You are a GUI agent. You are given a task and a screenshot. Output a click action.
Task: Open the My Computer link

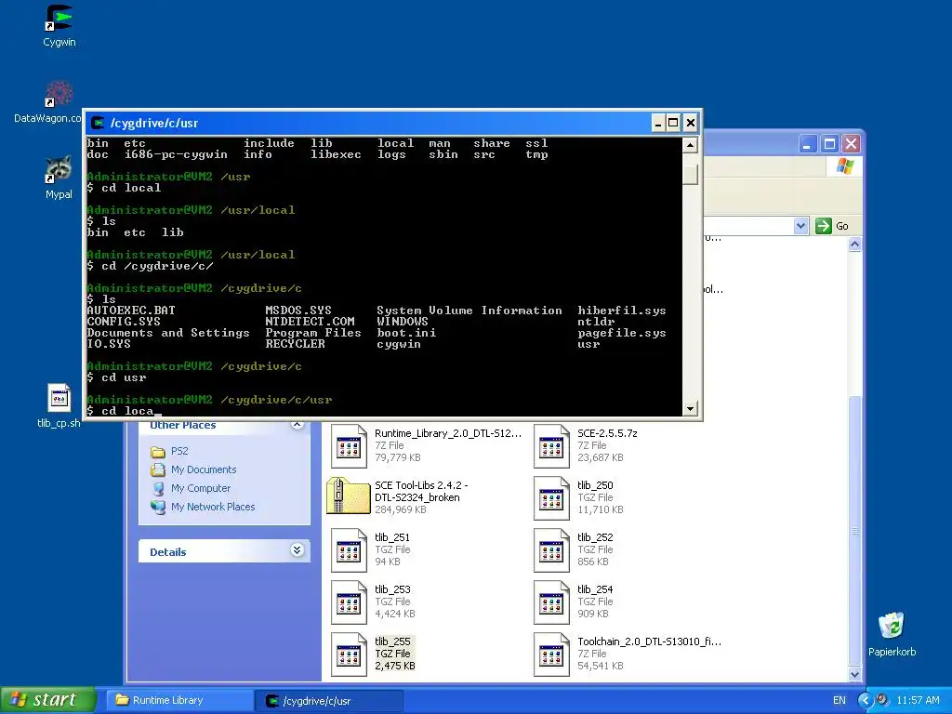click(201, 489)
